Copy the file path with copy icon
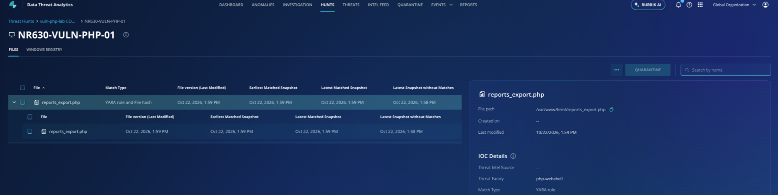This screenshot has height=195, width=778. pyautogui.click(x=611, y=109)
